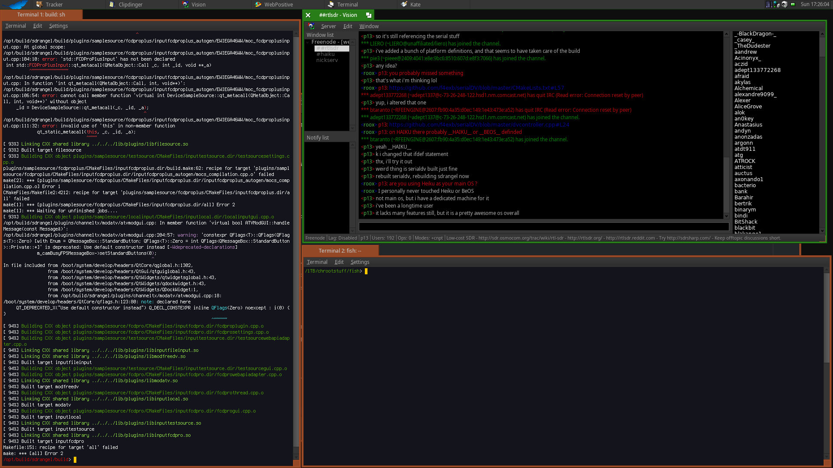Select user Anastasius in the nick list

tap(748, 125)
